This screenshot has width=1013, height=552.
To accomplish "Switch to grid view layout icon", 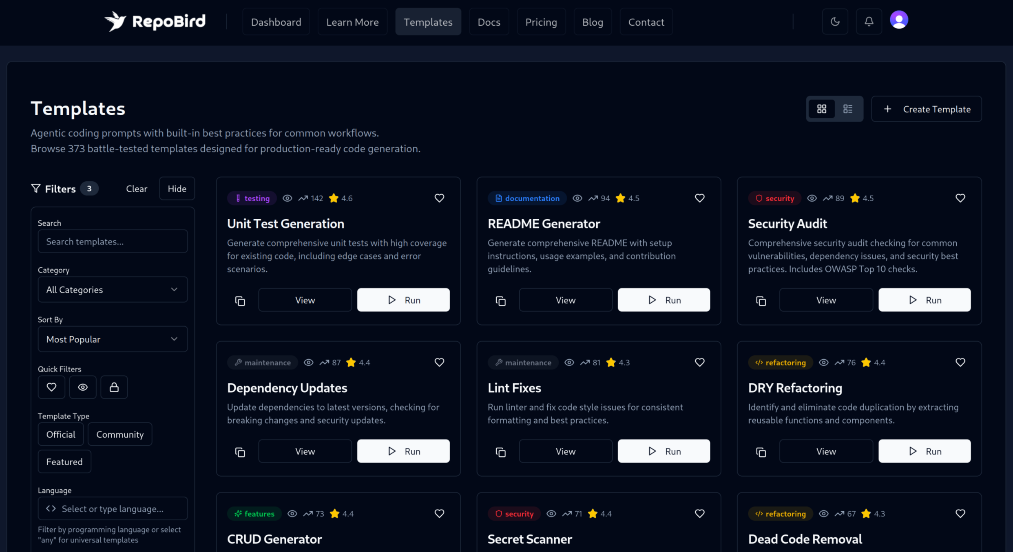I will coord(821,109).
